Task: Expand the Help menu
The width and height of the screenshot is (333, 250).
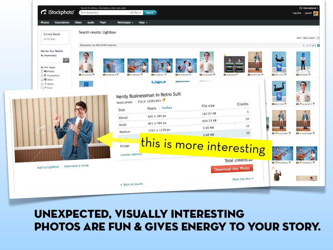Action: click(143, 22)
